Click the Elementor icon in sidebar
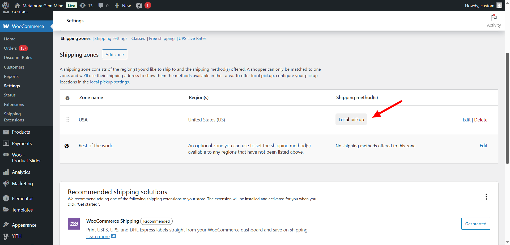The height and width of the screenshot is (245, 510). point(6,198)
